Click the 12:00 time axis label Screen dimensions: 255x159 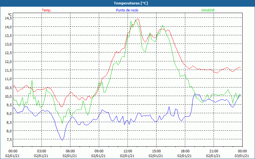coord(128,151)
